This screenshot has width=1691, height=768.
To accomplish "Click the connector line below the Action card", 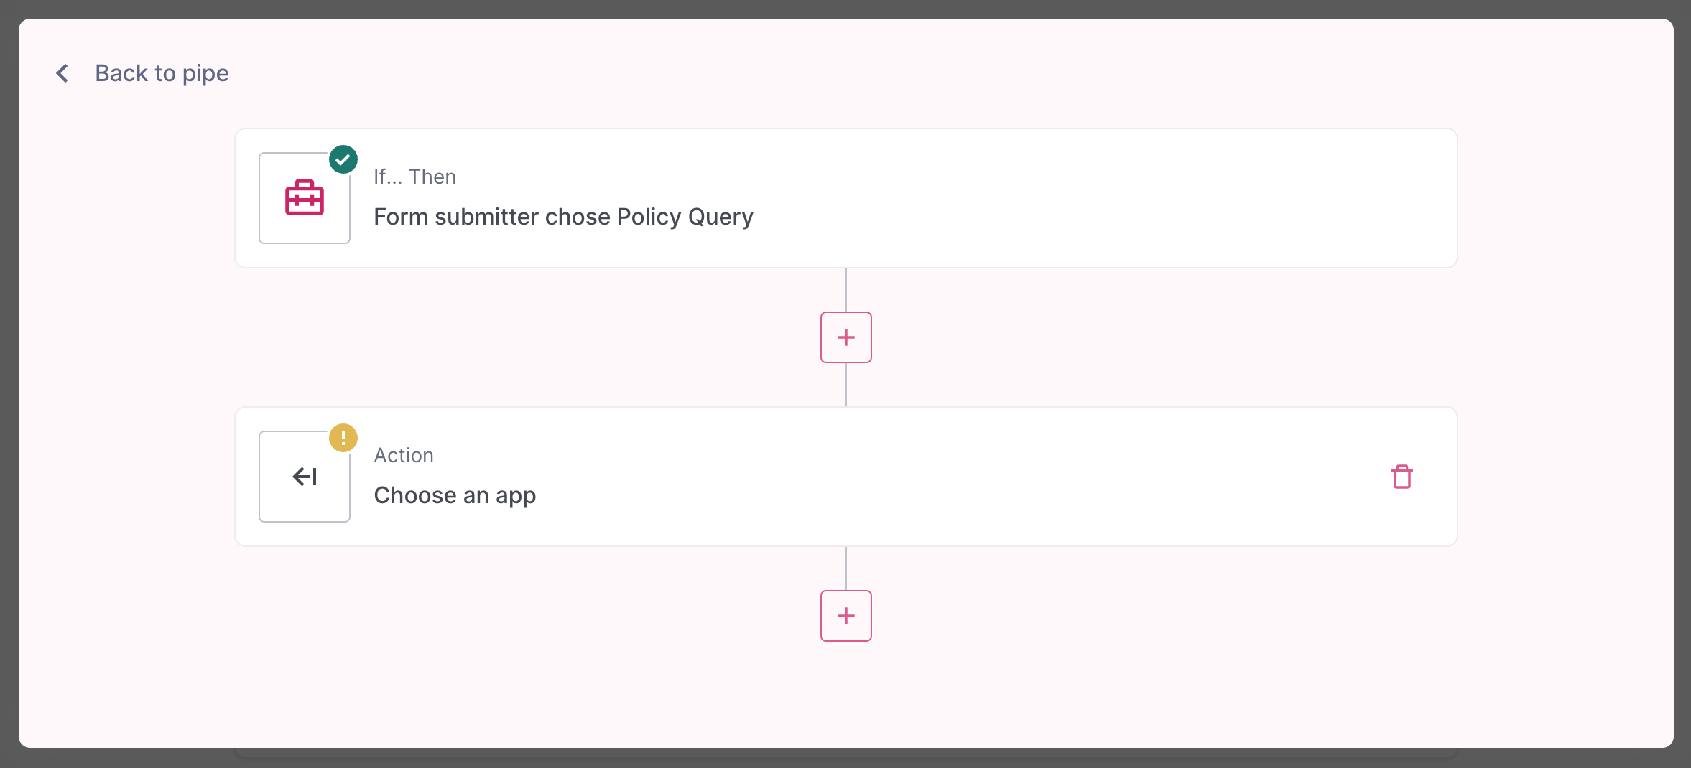I will pos(846,568).
